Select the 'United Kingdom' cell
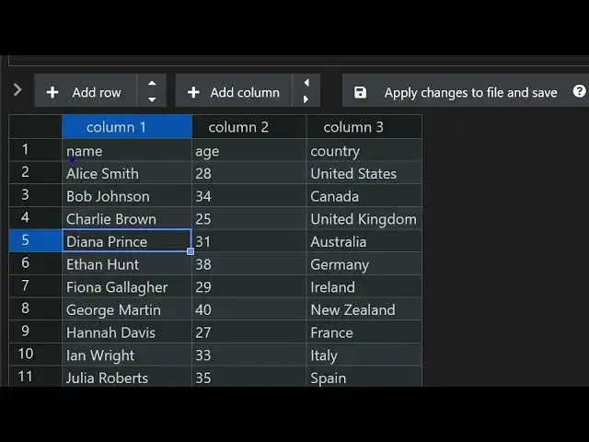 [x=364, y=218]
